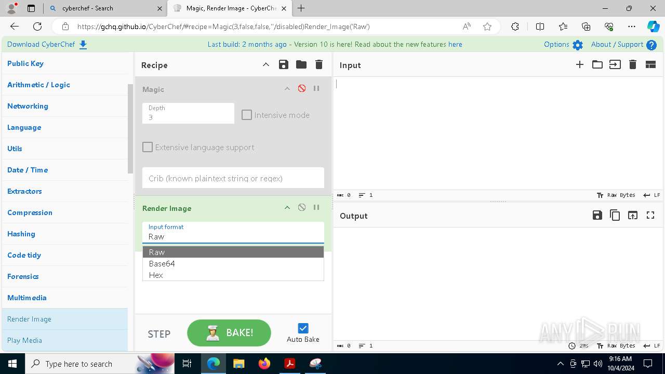
Task: Click the Crib text field
Action: tap(233, 178)
